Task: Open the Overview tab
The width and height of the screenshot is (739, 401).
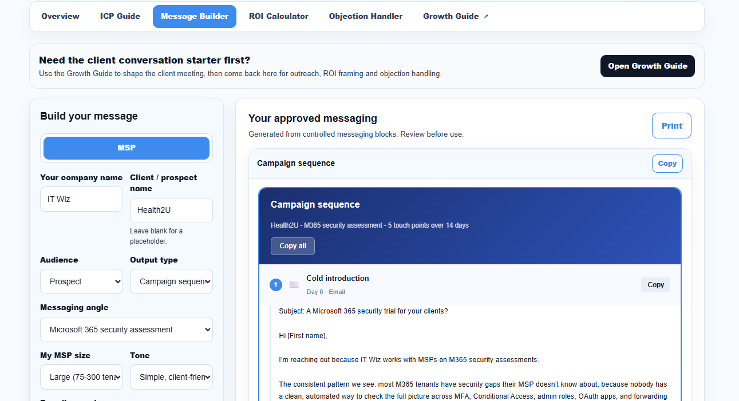Action: click(60, 16)
